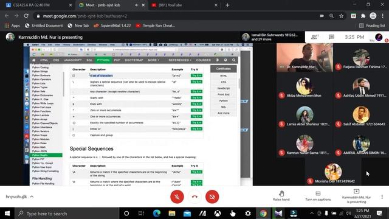Open the Kamruddin Md. Nur is presenting control
The image size is (389, 219).
356,196
